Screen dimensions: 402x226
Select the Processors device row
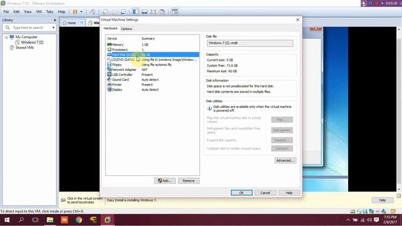pos(153,50)
